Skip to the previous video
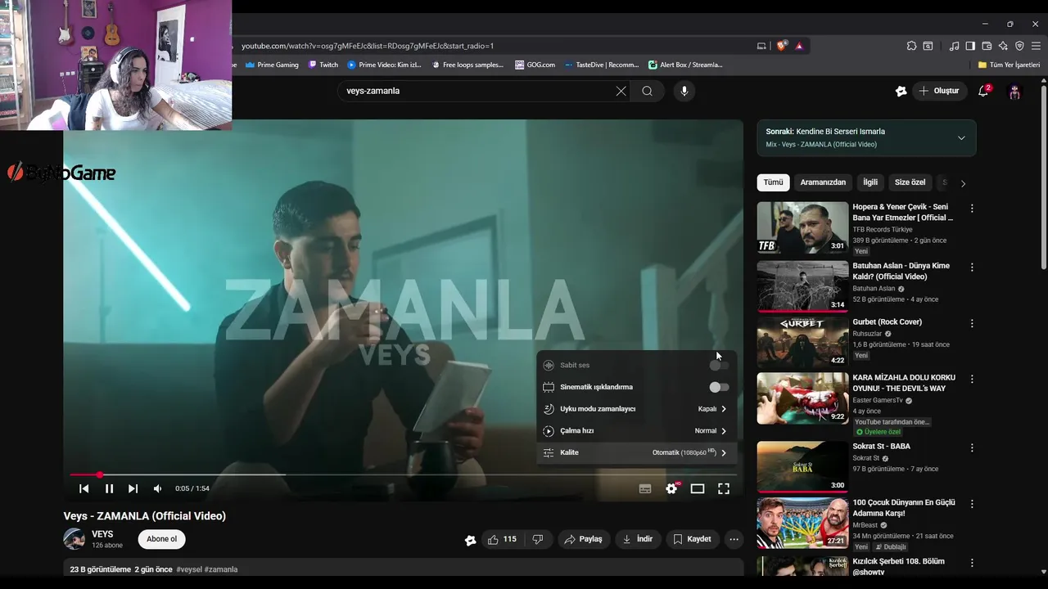 (x=84, y=488)
